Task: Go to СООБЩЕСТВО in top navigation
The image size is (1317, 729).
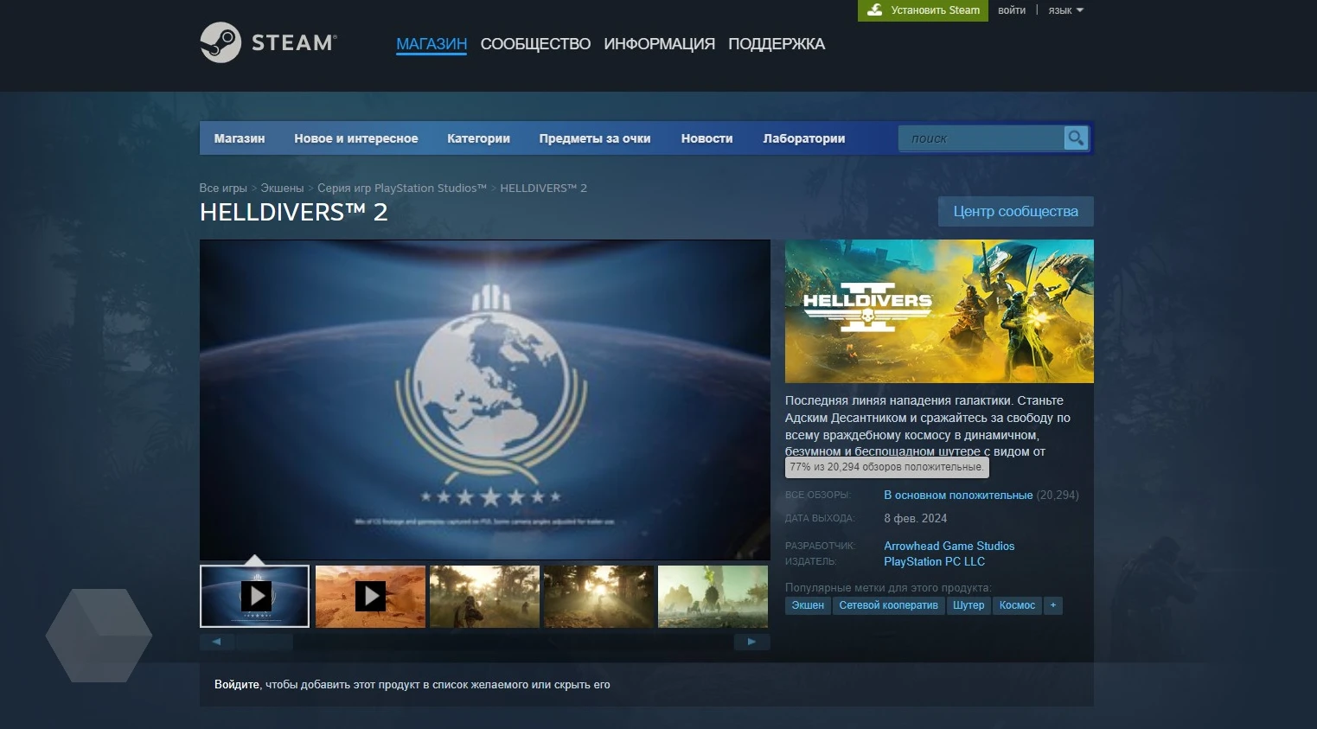Action: tap(535, 44)
